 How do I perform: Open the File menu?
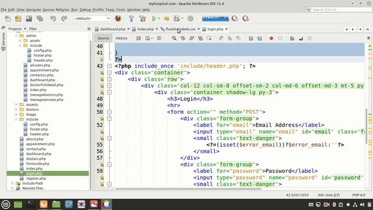click(x=3, y=10)
